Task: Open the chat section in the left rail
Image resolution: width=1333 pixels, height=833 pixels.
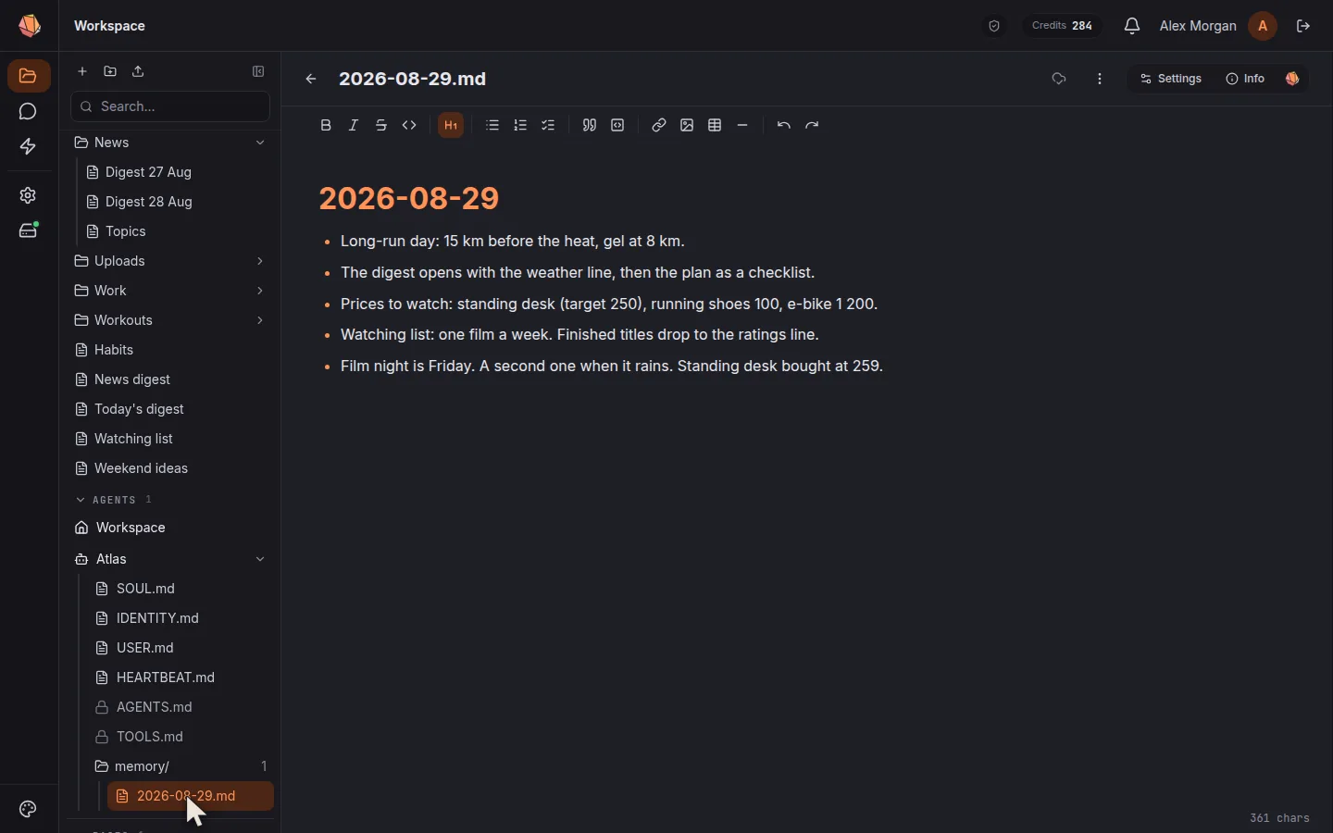Action: click(x=28, y=112)
